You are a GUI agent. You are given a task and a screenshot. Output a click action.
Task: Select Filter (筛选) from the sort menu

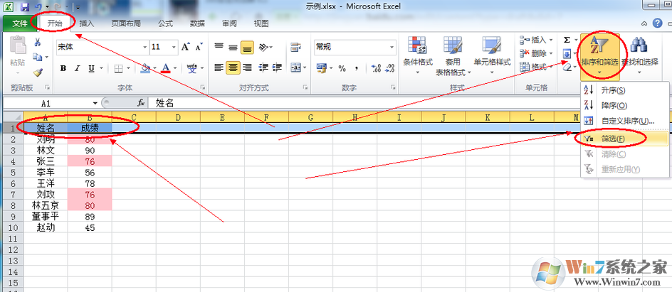pyautogui.click(x=612, y=139)
